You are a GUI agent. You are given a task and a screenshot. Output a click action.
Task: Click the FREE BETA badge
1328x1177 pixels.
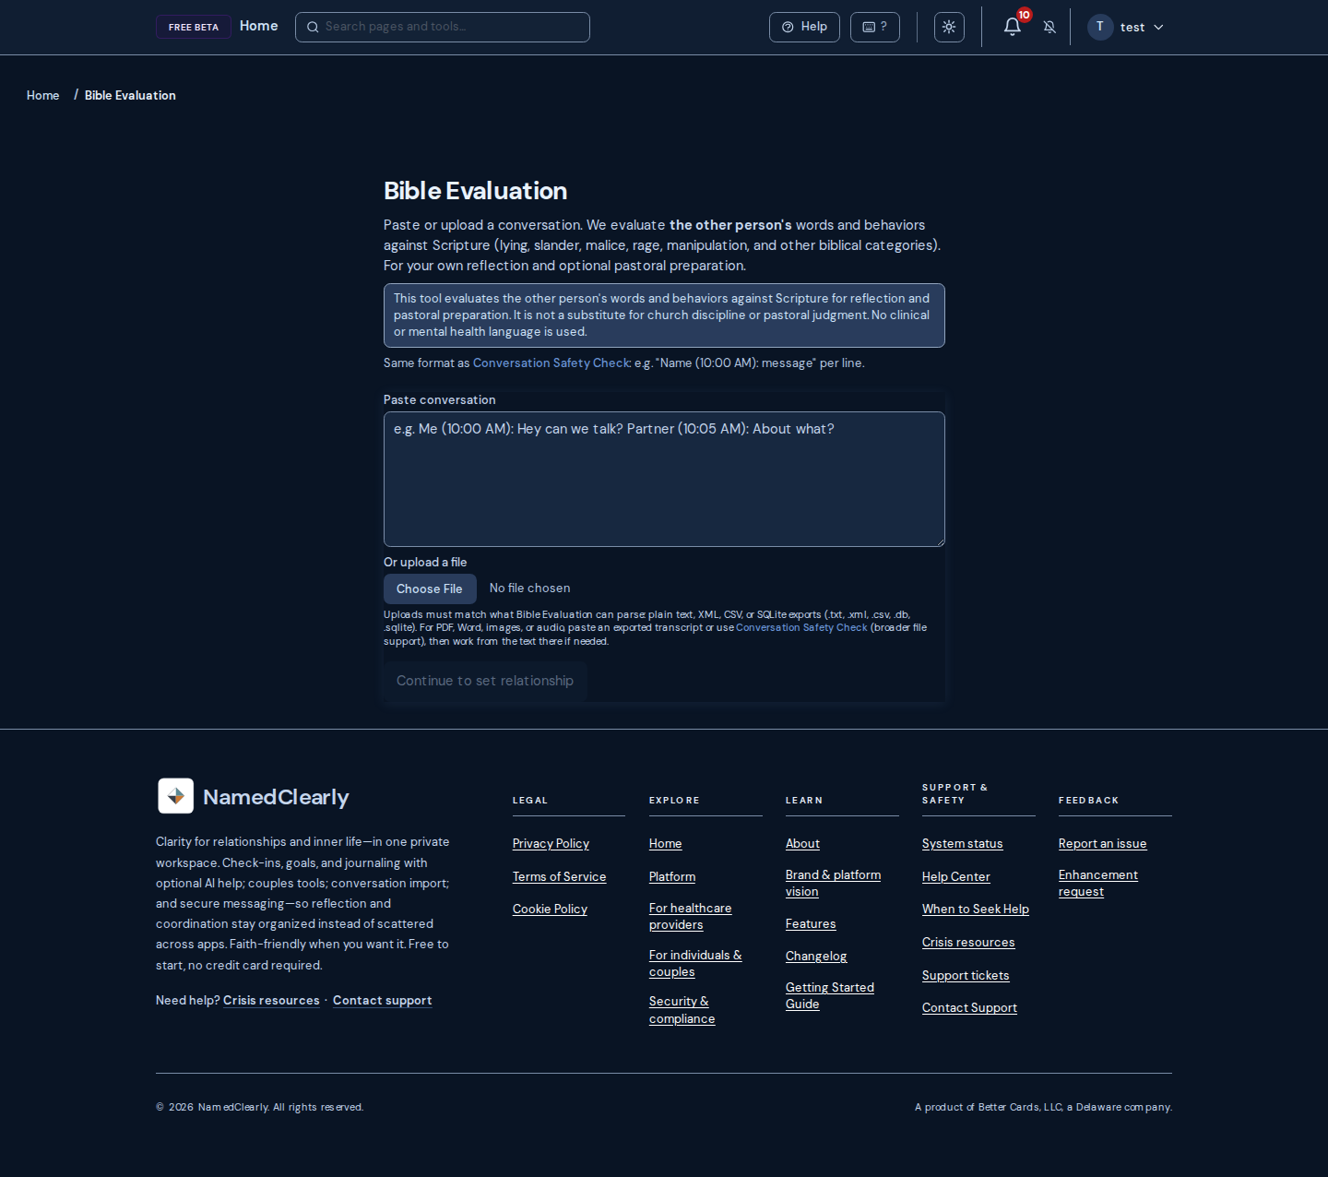pyautogui.click(x=194, y=27)
